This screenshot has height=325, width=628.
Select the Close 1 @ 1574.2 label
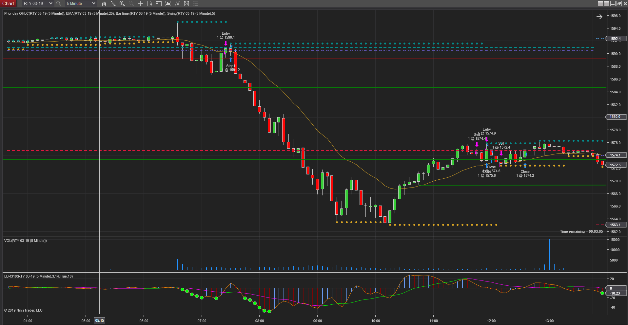[x=525, y=173]
